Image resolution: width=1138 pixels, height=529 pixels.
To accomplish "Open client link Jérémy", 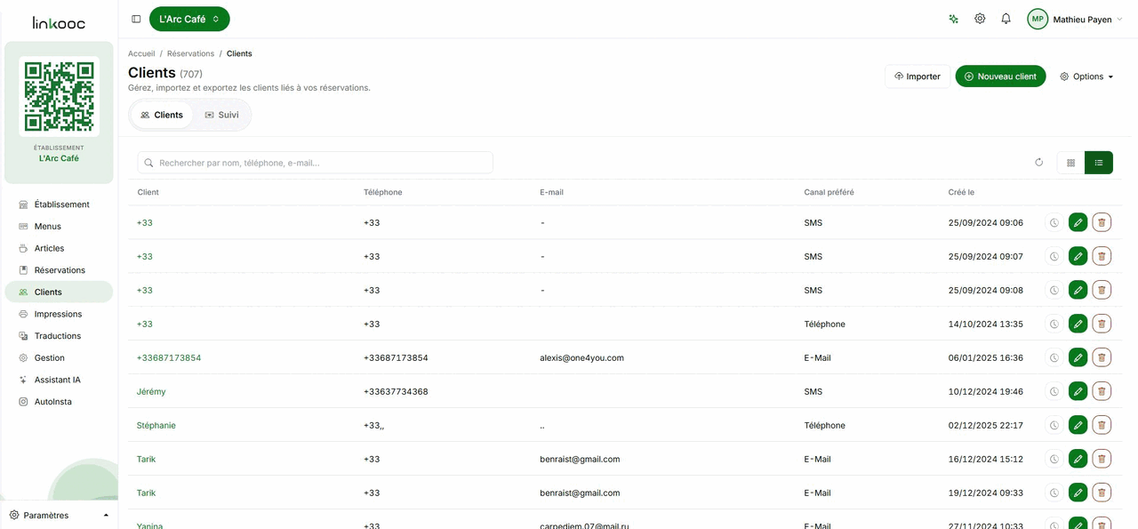I will 151,392.
